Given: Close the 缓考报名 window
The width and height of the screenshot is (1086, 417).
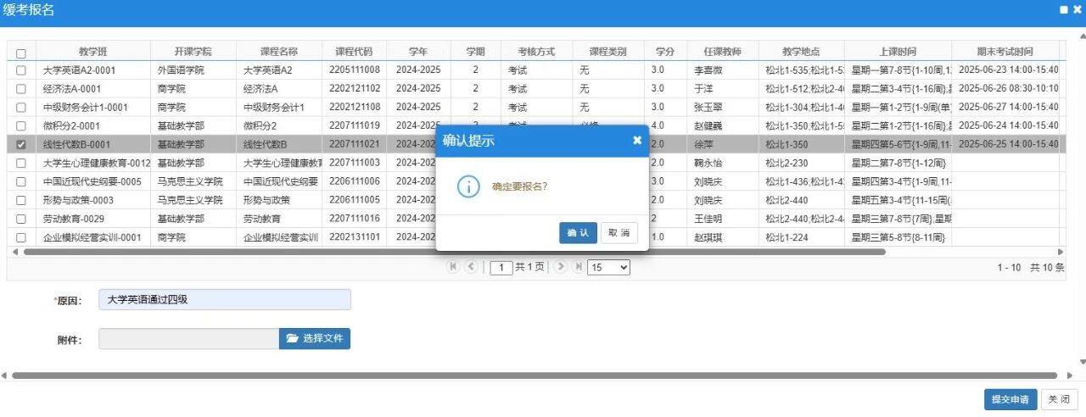Looking at the screenshot, I should pos(1077,9).
